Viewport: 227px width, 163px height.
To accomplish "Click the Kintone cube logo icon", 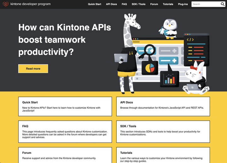I will click(x=6, y=4).
